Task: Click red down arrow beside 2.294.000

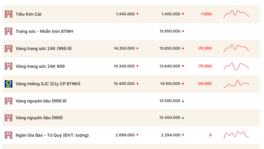Action: [x=183, y=135]
